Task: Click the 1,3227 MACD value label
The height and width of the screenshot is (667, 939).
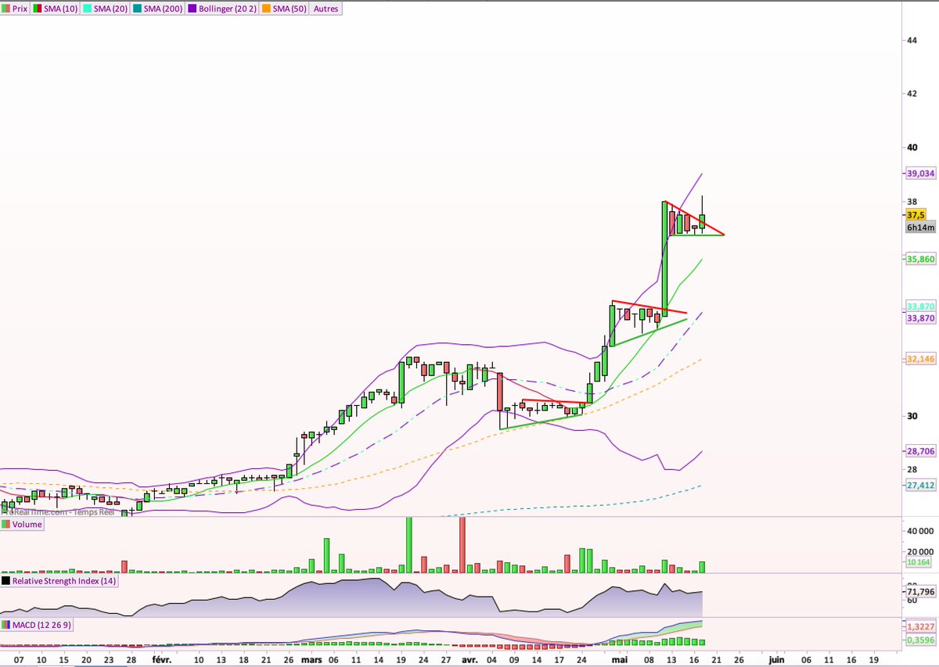Action: [x=921, y=627]
